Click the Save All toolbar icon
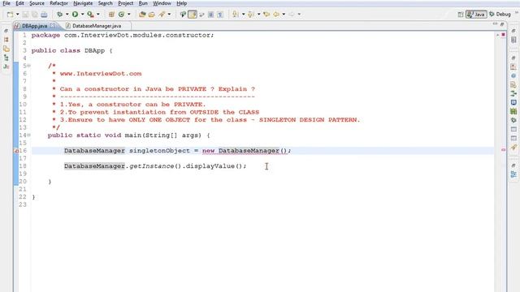The height and width of the screenshot is (292, 520). 34,15
